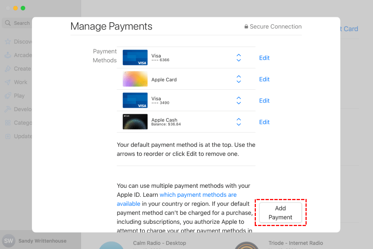The image size is (373, 249).
Task: Click the SW account avatar
Action: [9, 241]
